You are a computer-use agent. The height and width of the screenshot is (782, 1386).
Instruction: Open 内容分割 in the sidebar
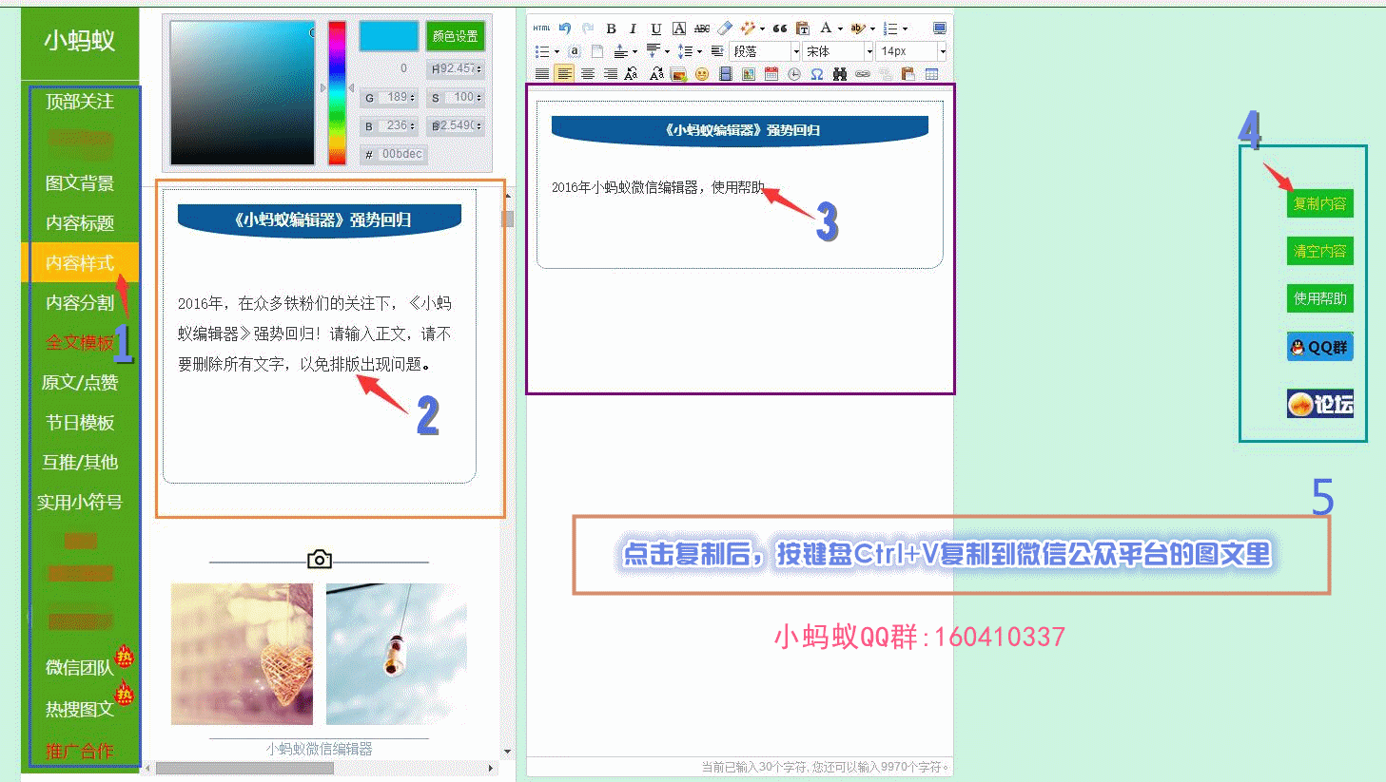80,303
